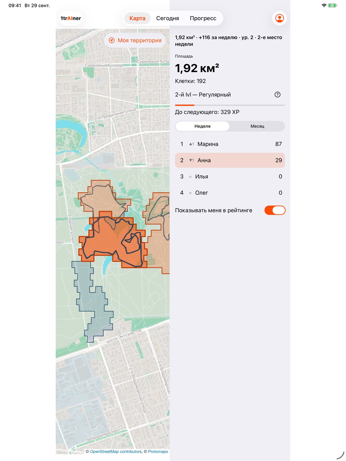Click Марина's rank-up arrow icon

click(x=191, y=144)
